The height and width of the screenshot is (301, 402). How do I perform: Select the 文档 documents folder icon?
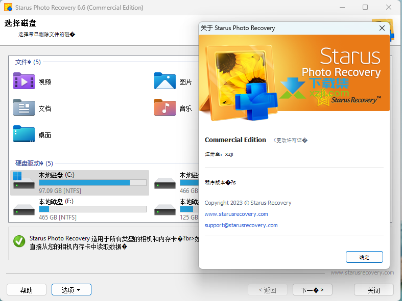[24, 107]
